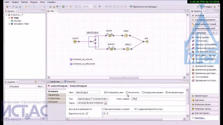
Task: Select MyClass in project tree
Action: (16, 21)
